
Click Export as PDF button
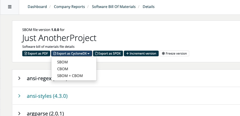[36, 53]
